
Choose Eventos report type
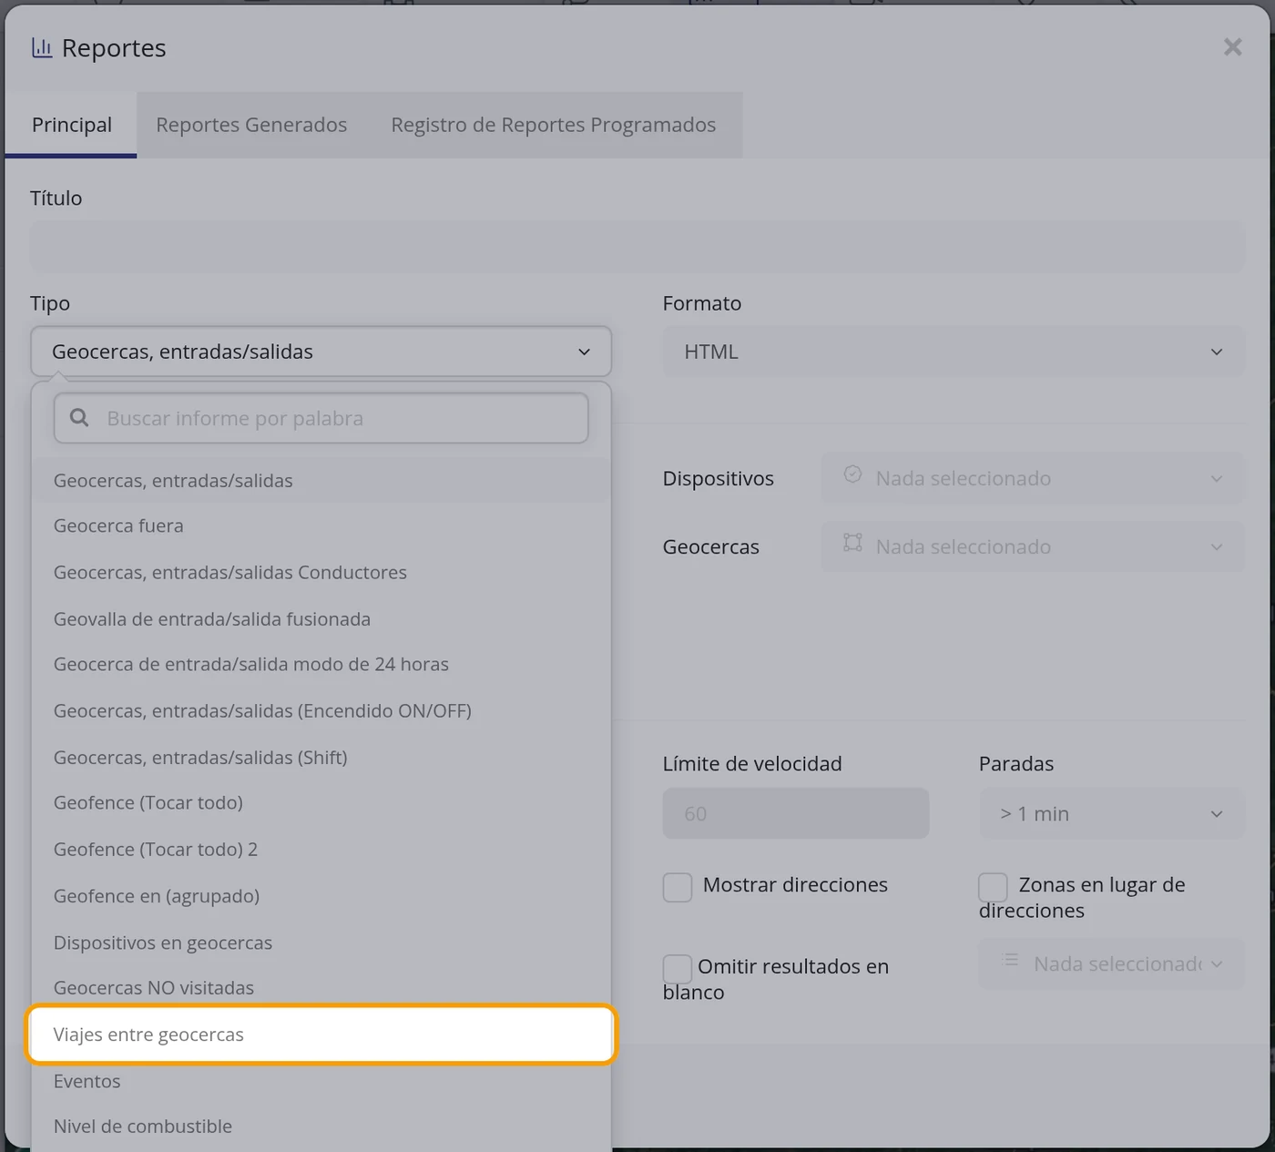pos(321,1081)
